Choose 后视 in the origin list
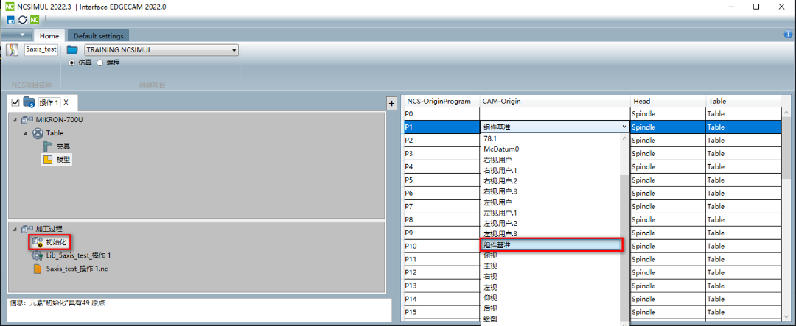 (x=550, y=308)
